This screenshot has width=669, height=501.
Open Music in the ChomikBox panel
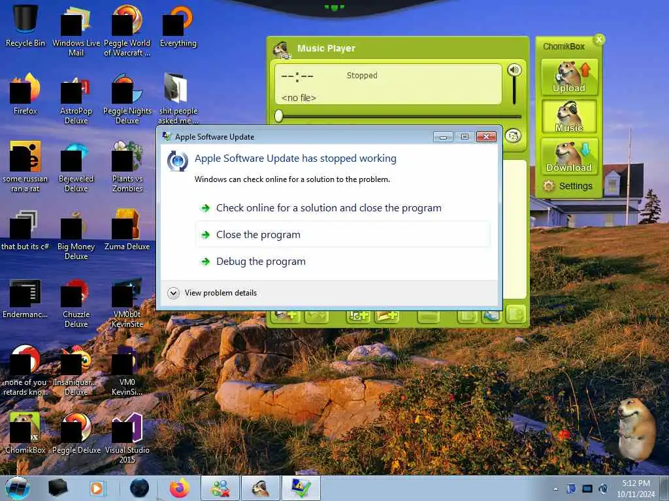(x=569, y=117)
